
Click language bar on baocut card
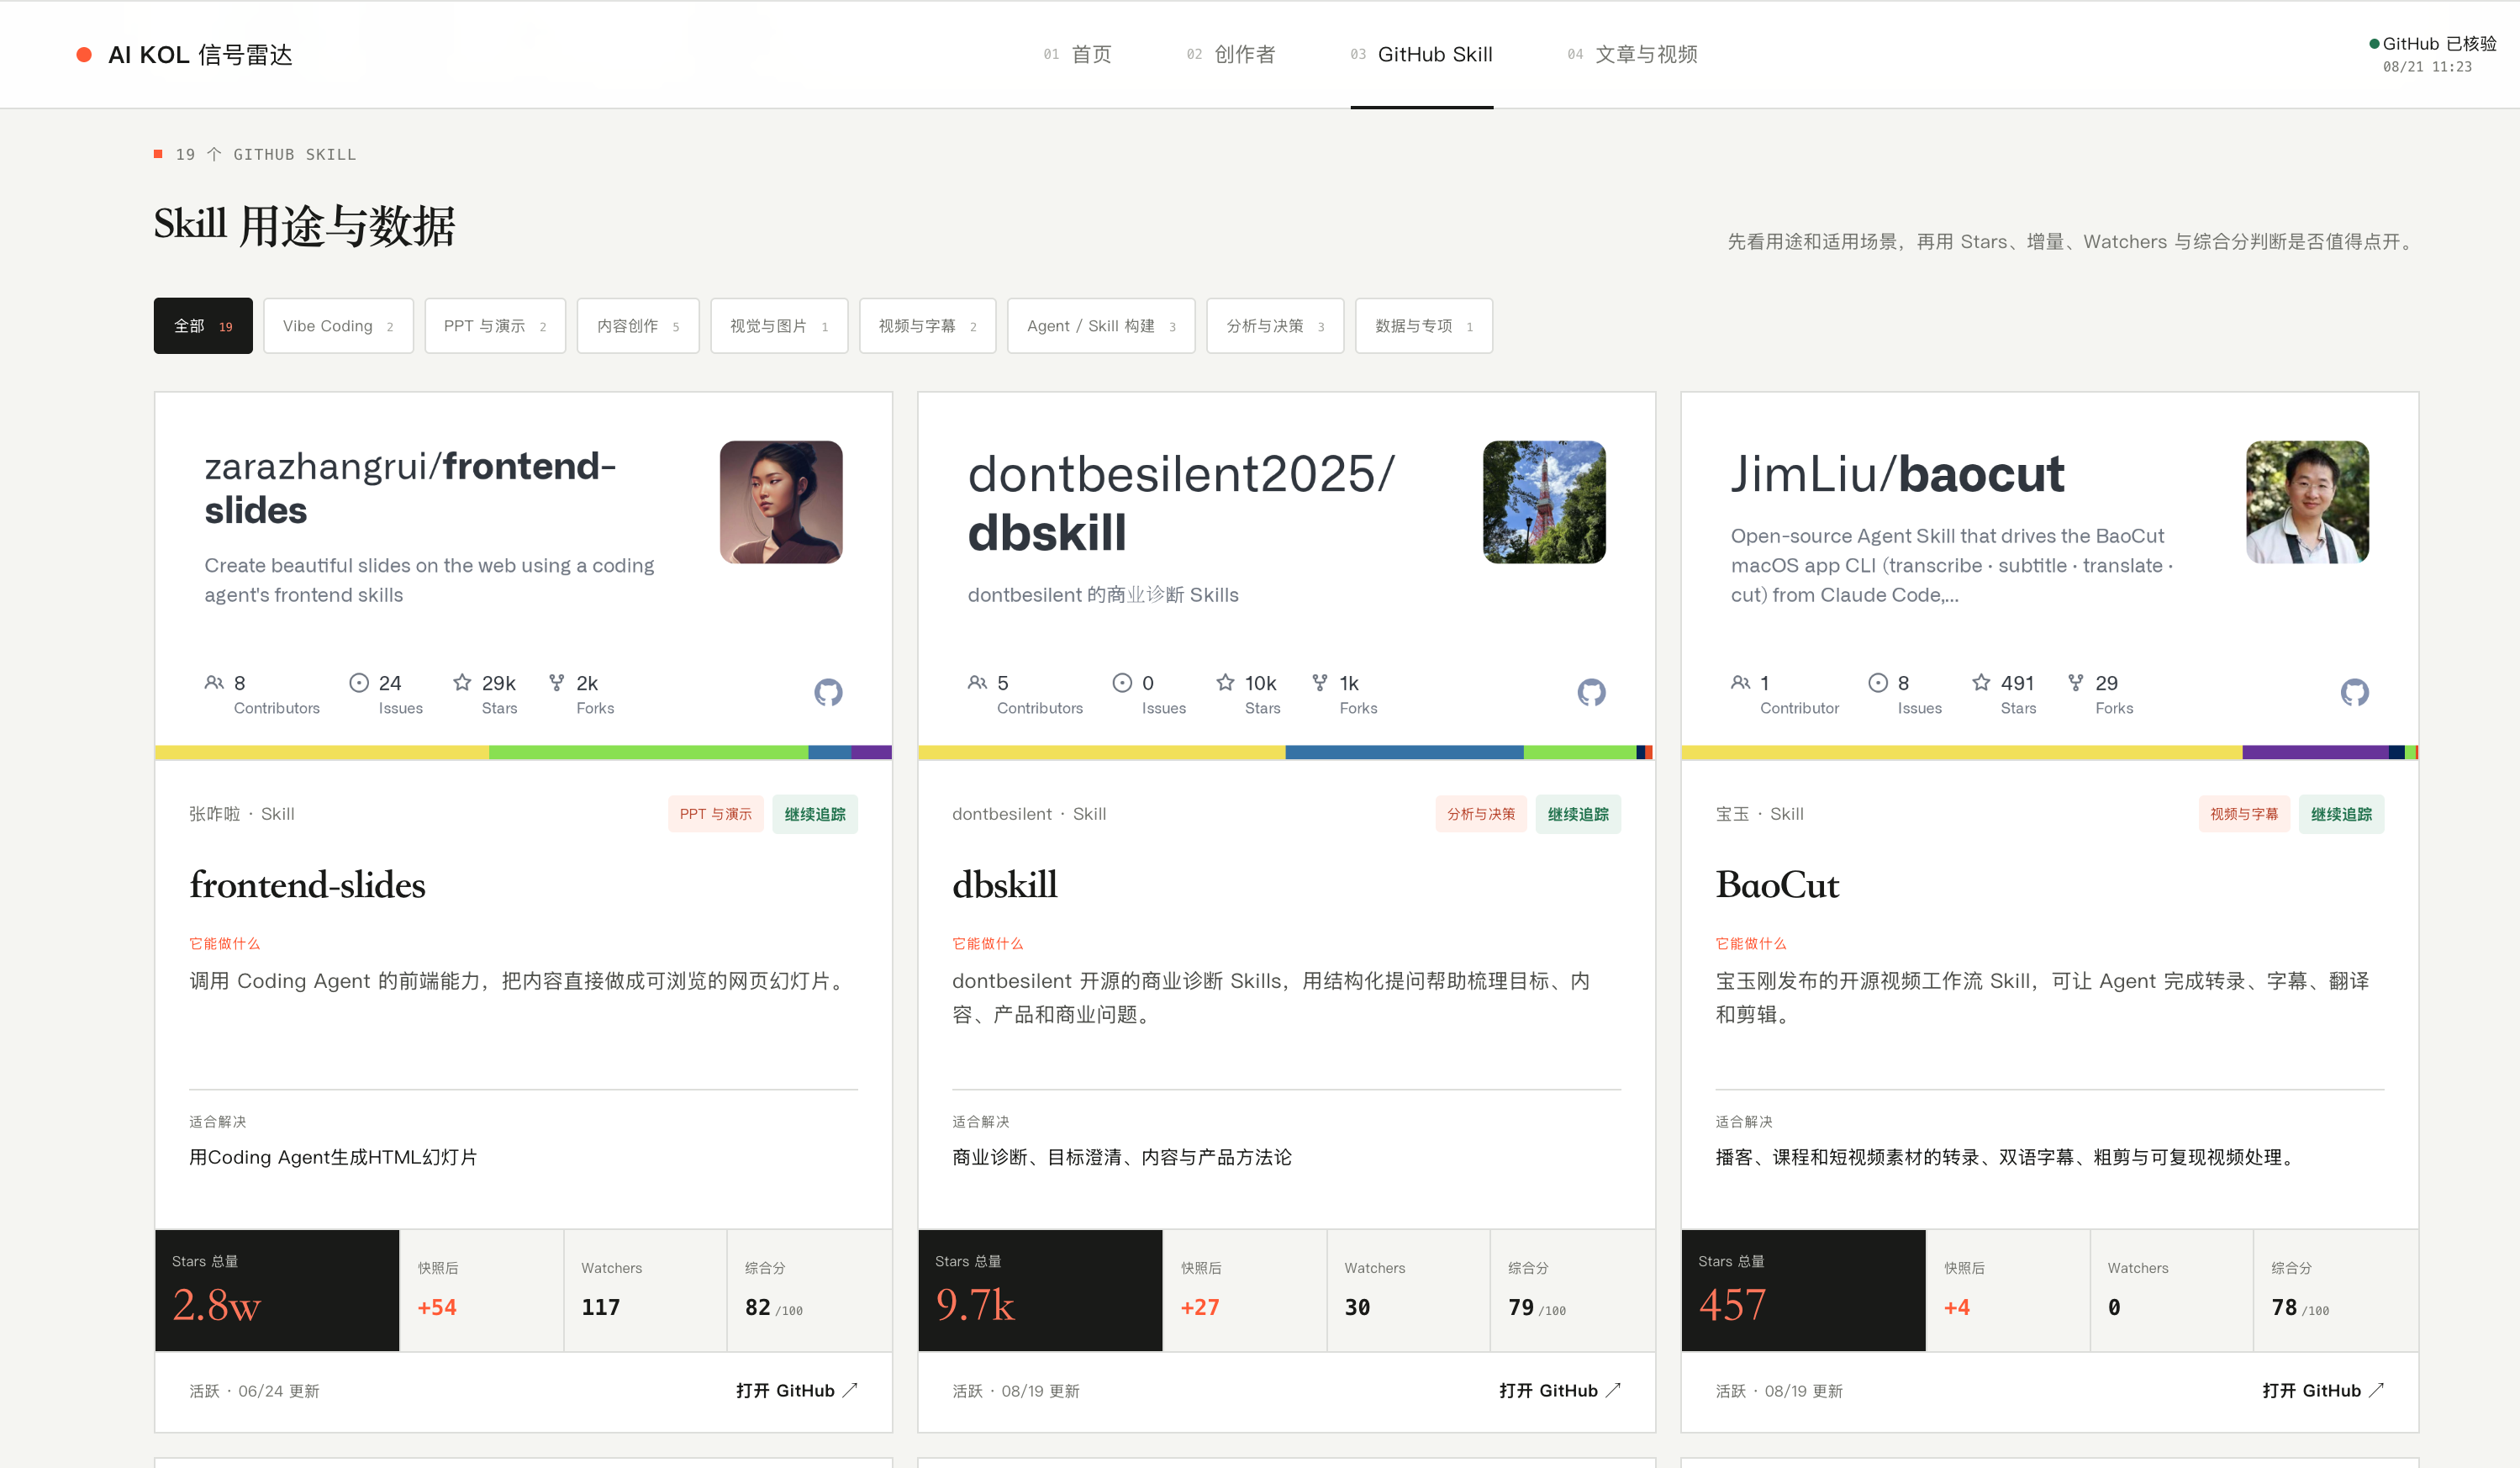click(2049, 752)
